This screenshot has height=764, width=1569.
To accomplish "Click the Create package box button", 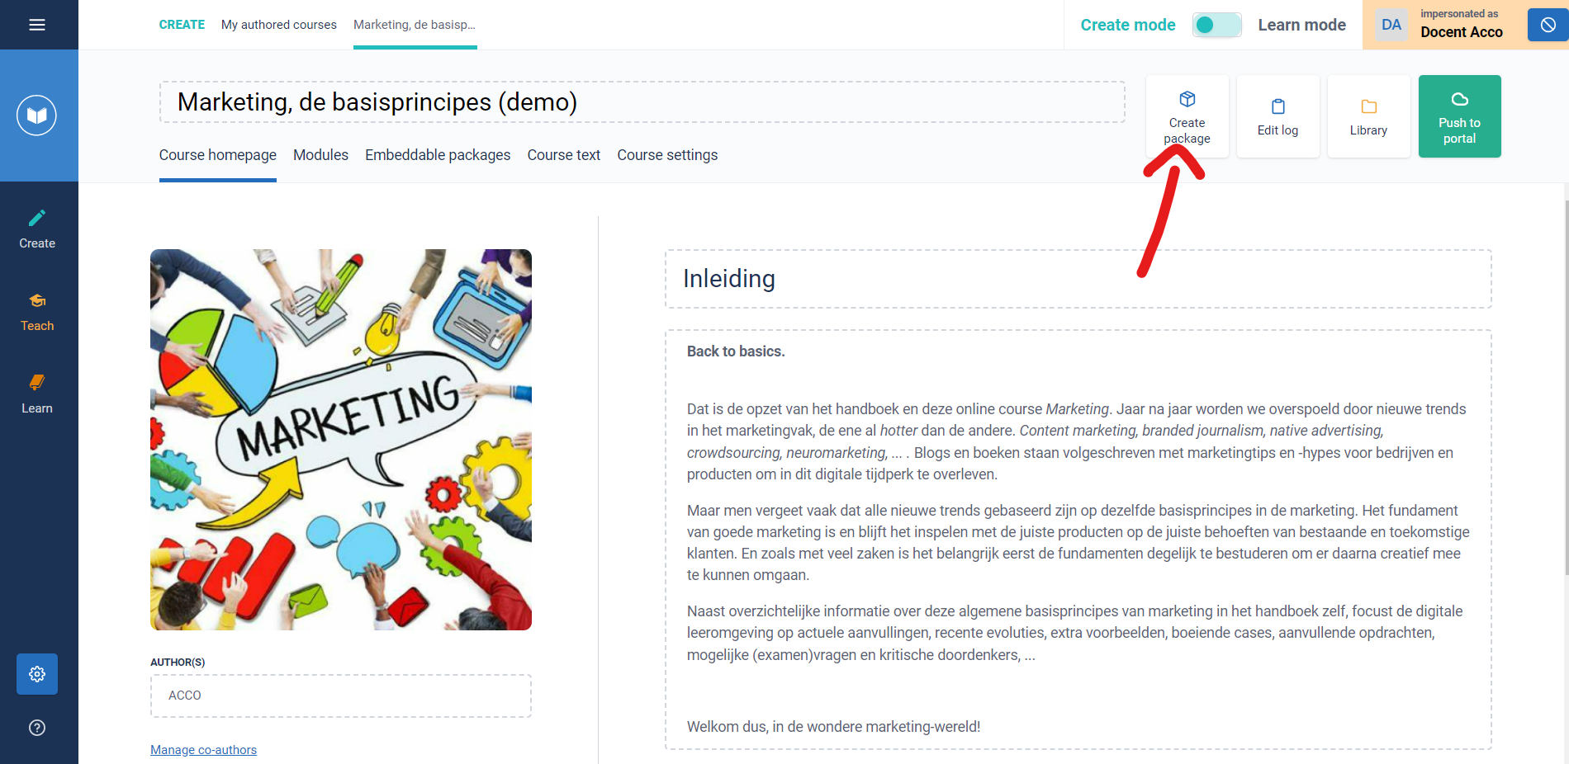I will pyautogui.click(x=1187, y=116).
